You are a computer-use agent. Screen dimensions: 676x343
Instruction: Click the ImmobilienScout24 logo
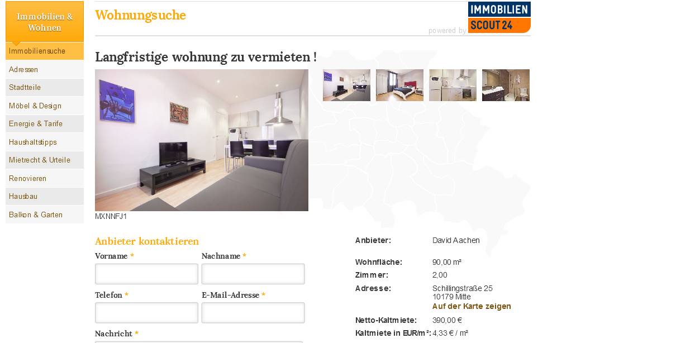pos(499,17)
